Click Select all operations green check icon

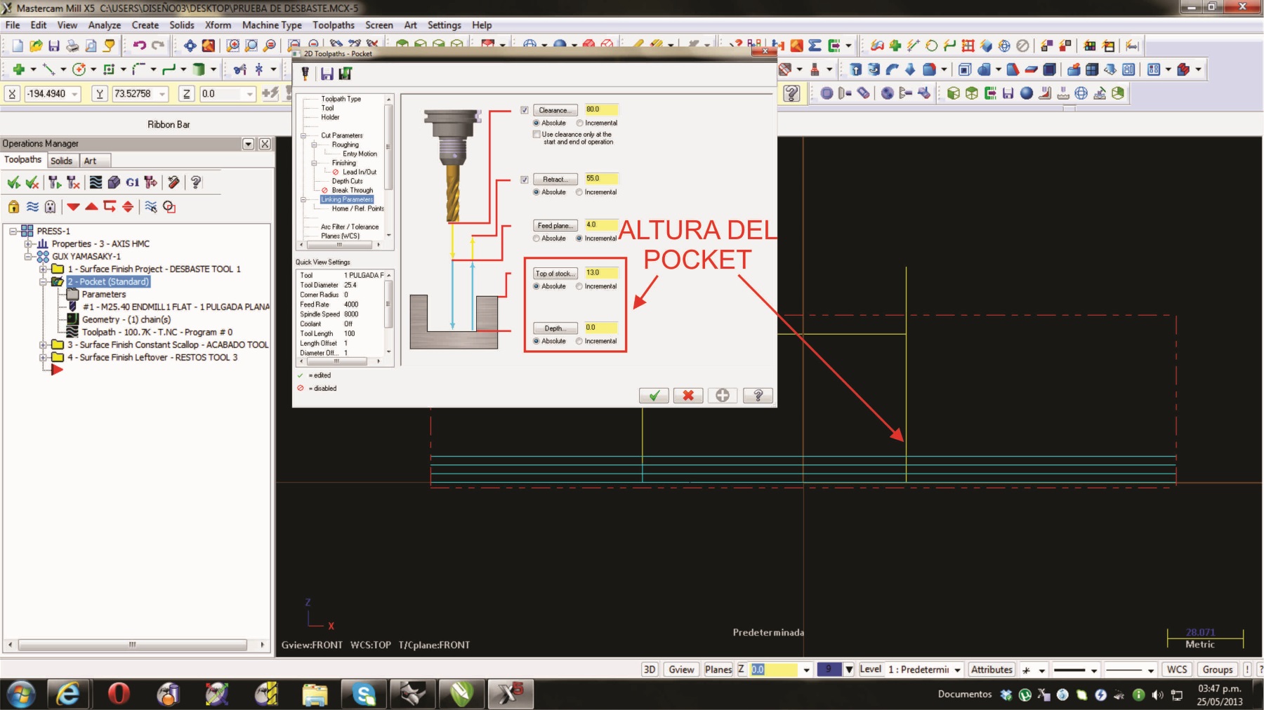[x=13, y=183]
